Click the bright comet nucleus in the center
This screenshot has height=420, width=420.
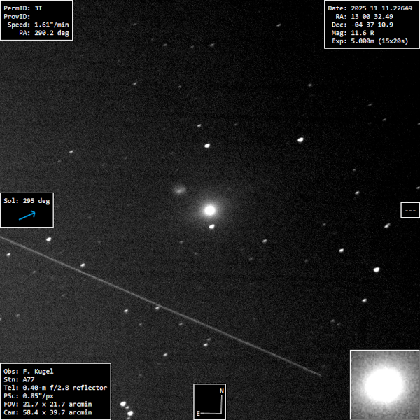(209, 209)
